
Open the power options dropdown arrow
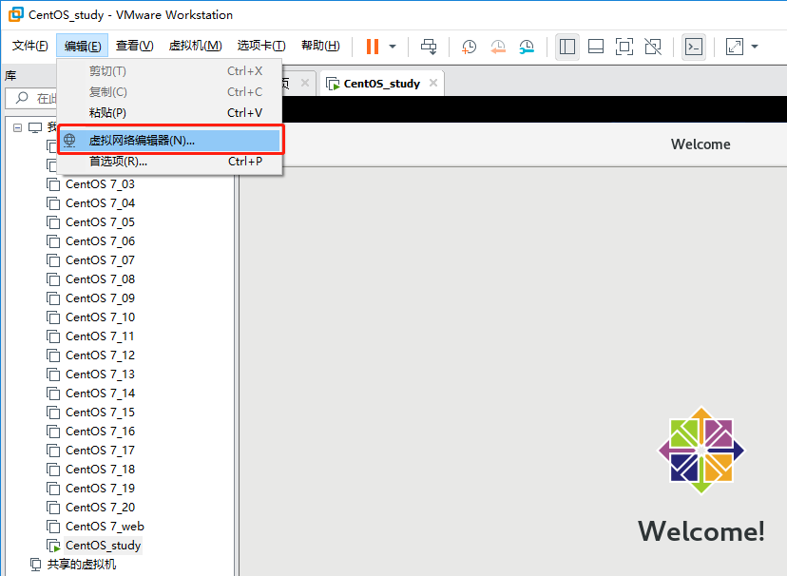393,47
